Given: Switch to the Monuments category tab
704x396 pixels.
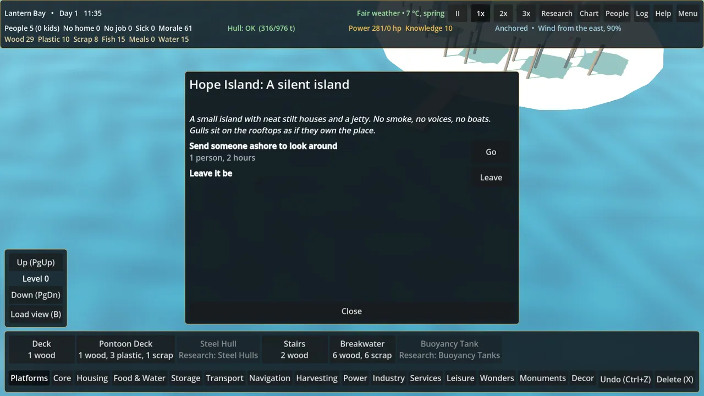Looking at the screenshot, I should [542, 378].
